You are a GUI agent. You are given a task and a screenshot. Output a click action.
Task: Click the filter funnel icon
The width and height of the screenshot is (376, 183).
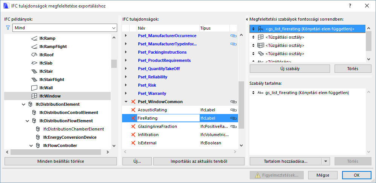click(x=8, y=28)
